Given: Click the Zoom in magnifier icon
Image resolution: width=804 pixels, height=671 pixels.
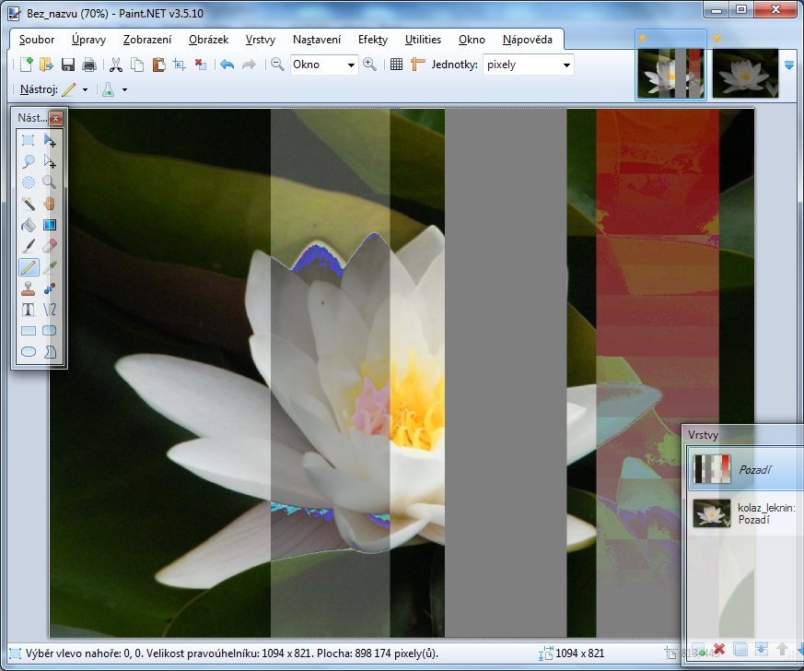Looking at the screenshot, I should pyautogui.click(x=369, y=65).
